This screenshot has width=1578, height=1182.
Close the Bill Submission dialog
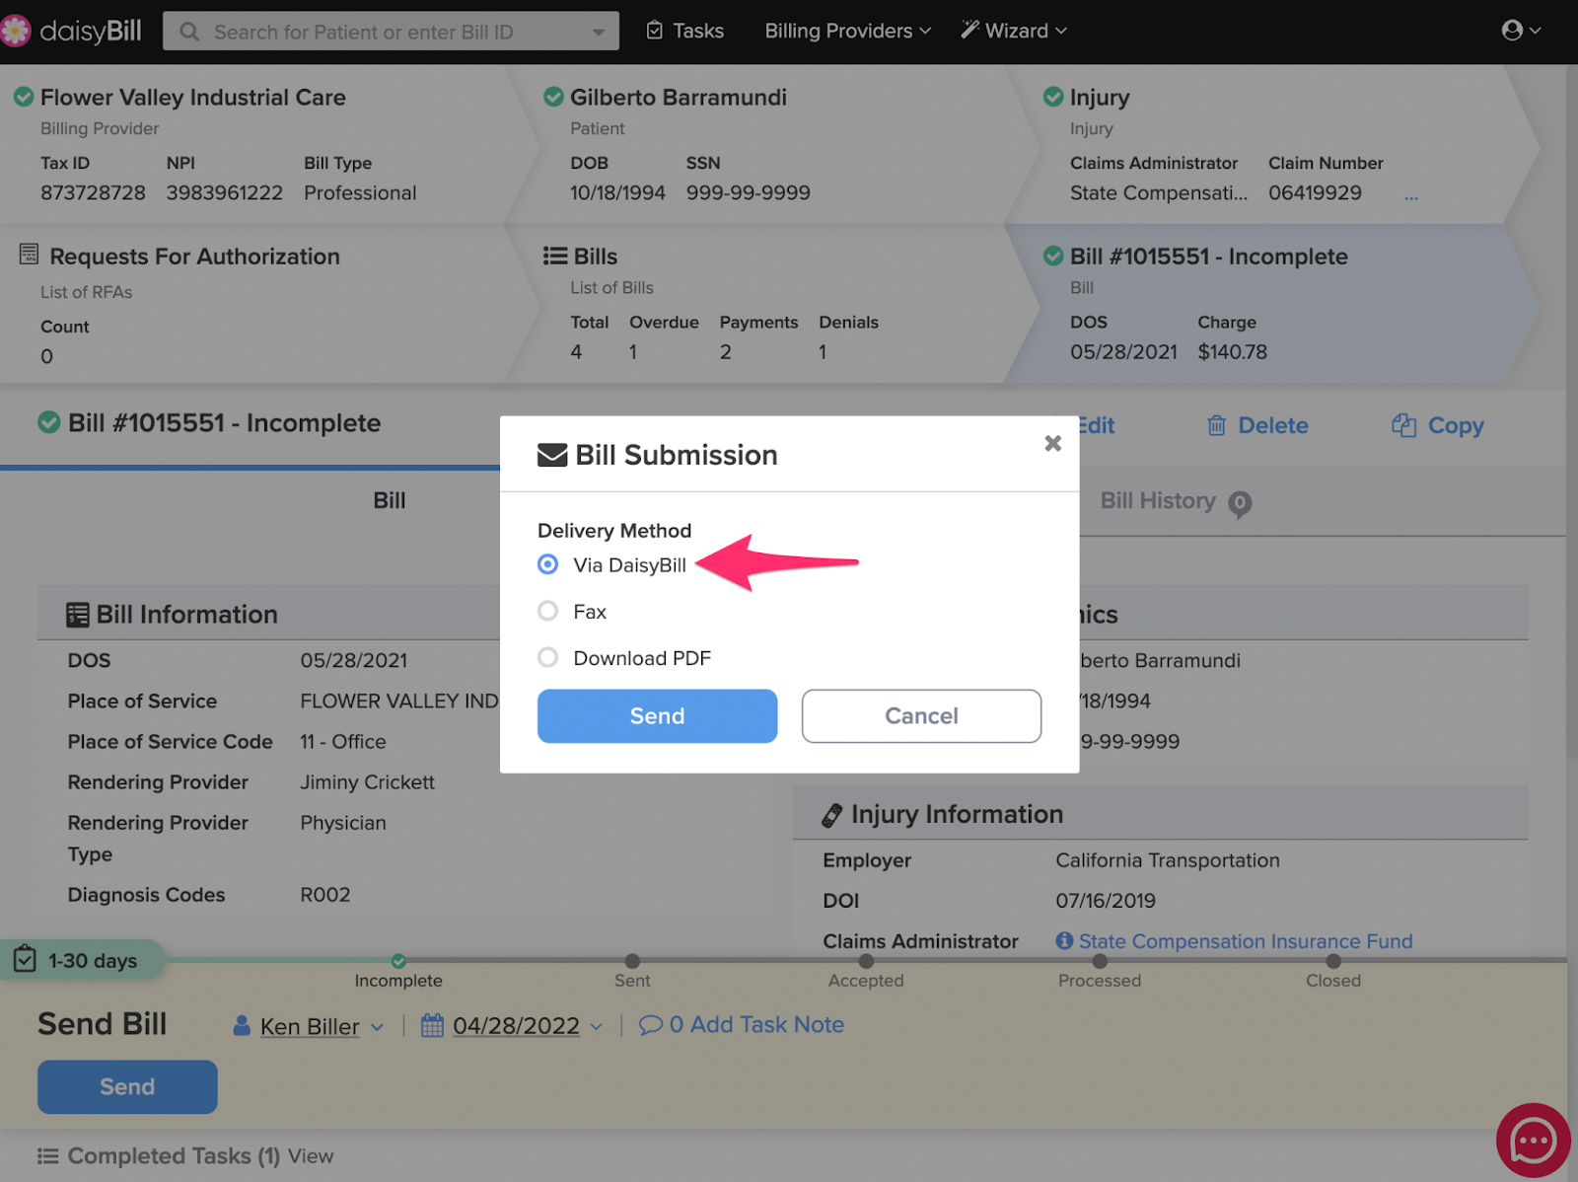point(1053,443)
